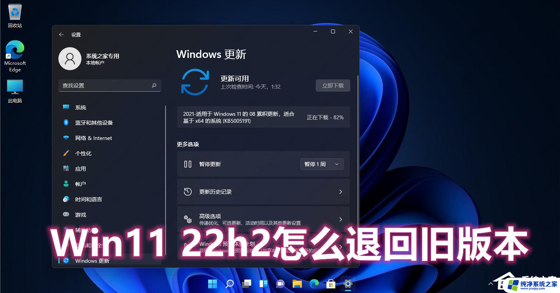Click the gears icon for 高级选项

coord(188,219)
